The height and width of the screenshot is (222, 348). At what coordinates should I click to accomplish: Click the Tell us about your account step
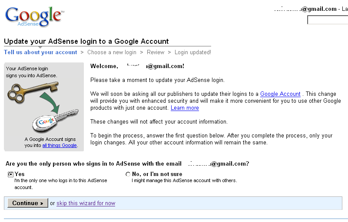(x=40, y=52)
